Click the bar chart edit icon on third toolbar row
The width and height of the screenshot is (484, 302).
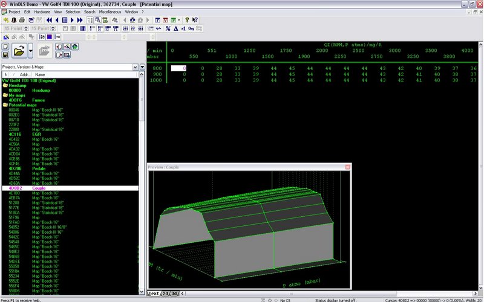tap(6, 37)
